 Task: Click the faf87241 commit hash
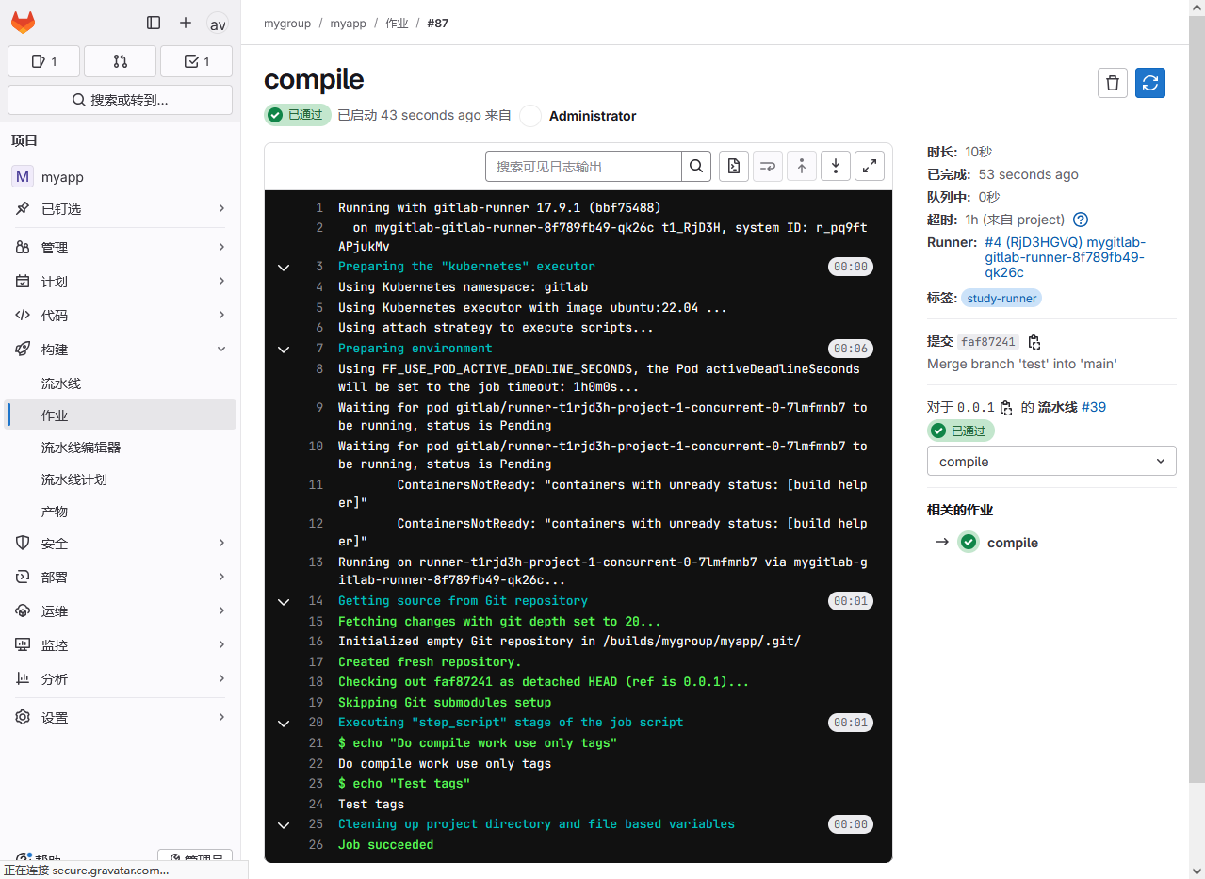tap(988, 342)
